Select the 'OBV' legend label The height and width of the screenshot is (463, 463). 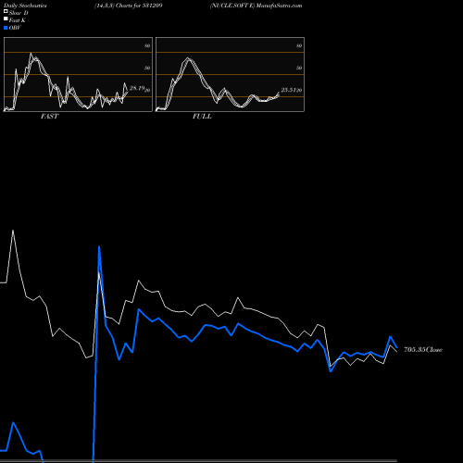[x=15, y=28]
